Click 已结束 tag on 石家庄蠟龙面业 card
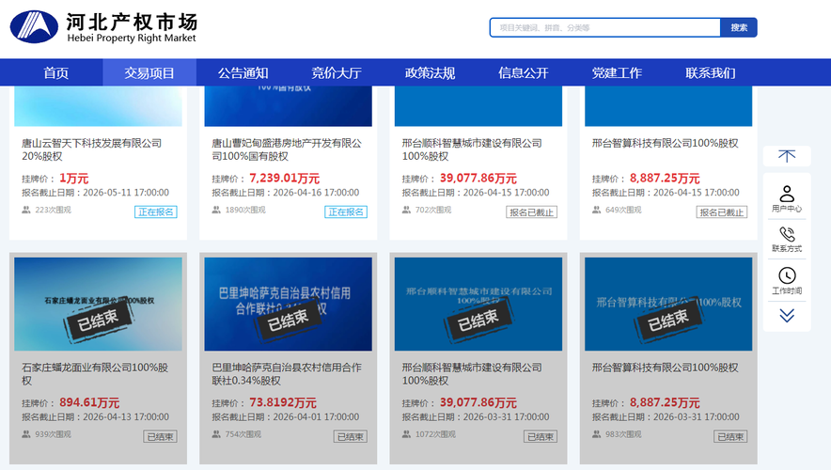 tap(160, 436)
